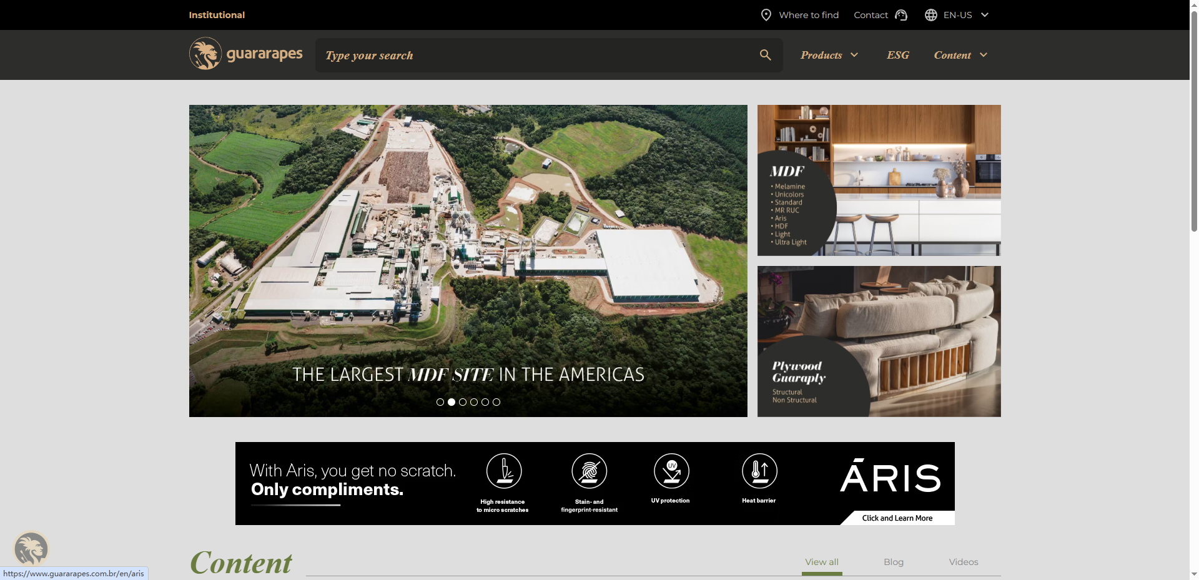The width and height of the screenshot is (1199, 580).
Task: Click the globe language icon
Action: tap(930, 15)
